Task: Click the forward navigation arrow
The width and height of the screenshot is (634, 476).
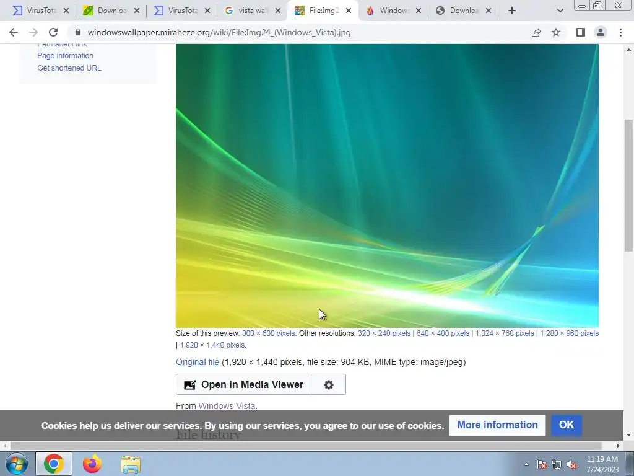Action: [x=33, y=32]
